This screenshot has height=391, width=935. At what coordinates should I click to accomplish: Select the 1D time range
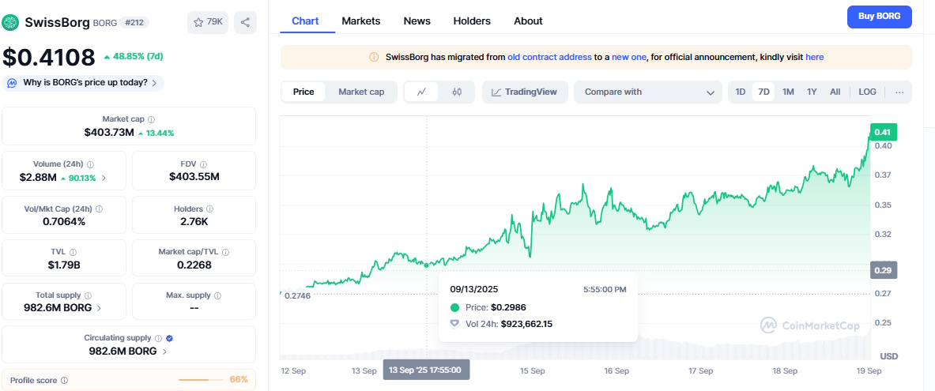click(741, 92)
